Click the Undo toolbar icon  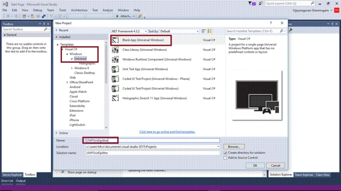(51, 16)
